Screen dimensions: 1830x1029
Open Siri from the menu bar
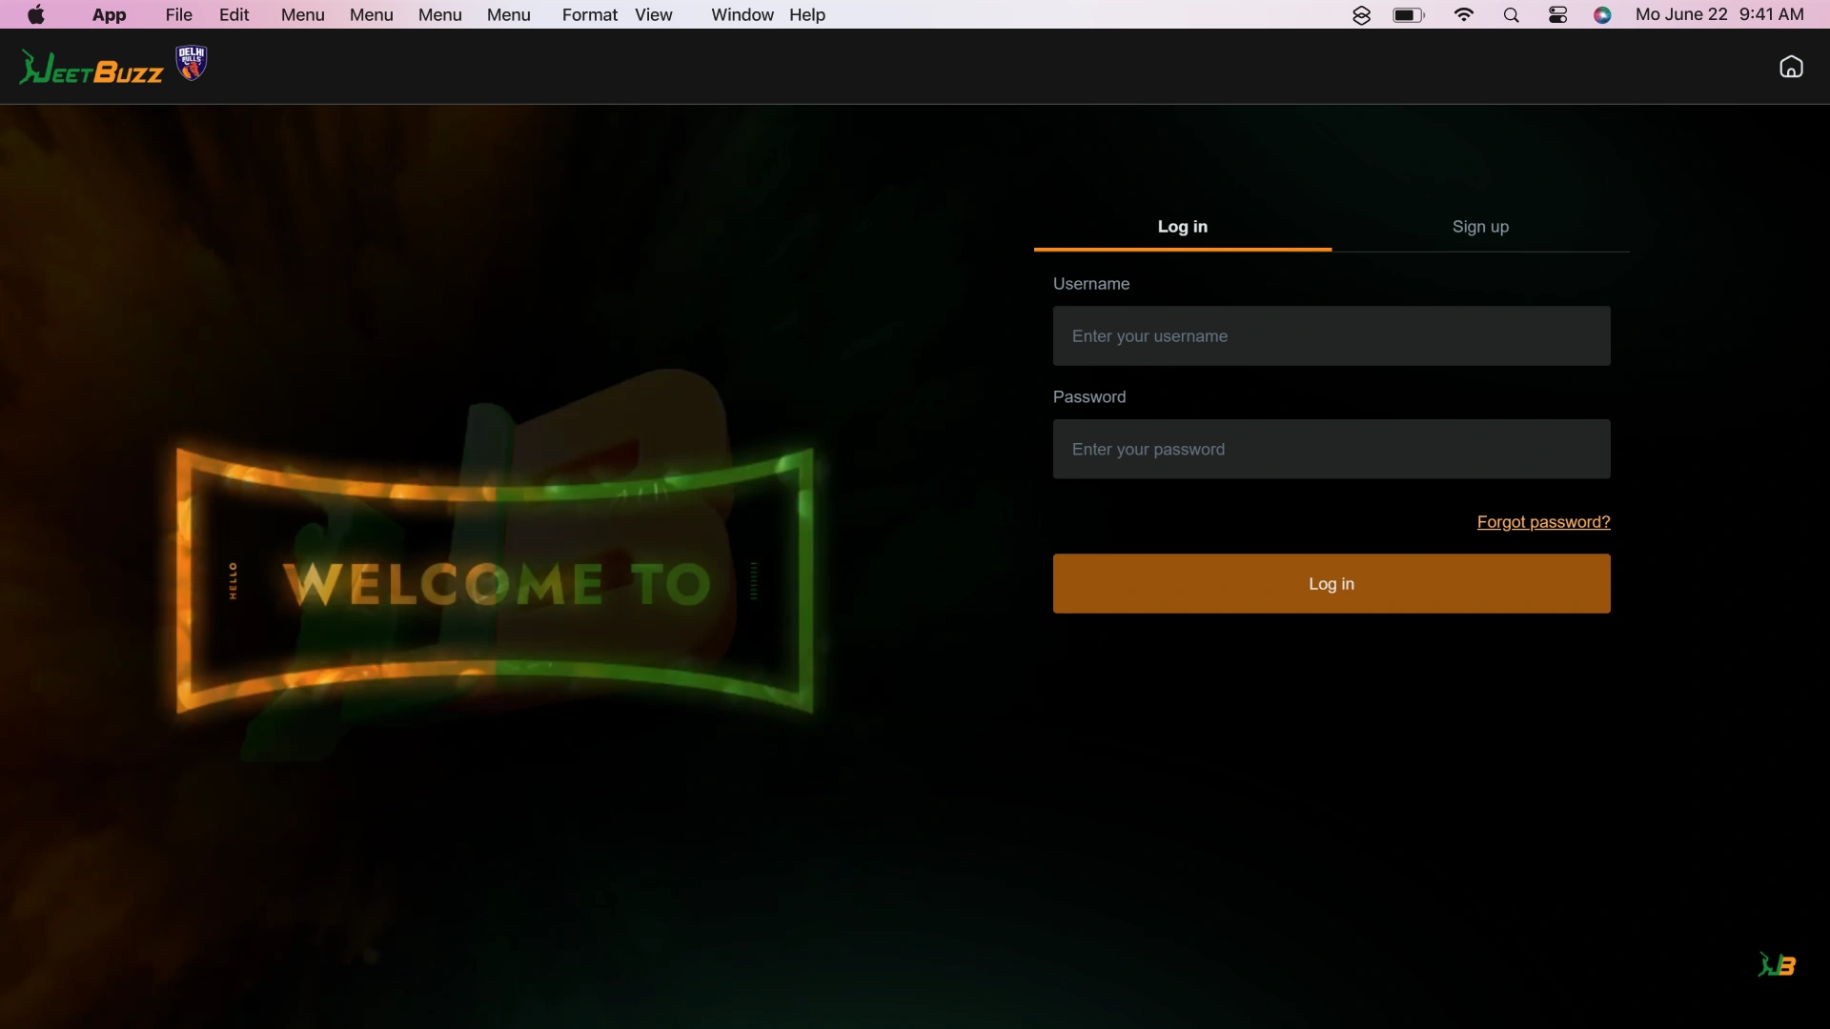pos(1602,15)
